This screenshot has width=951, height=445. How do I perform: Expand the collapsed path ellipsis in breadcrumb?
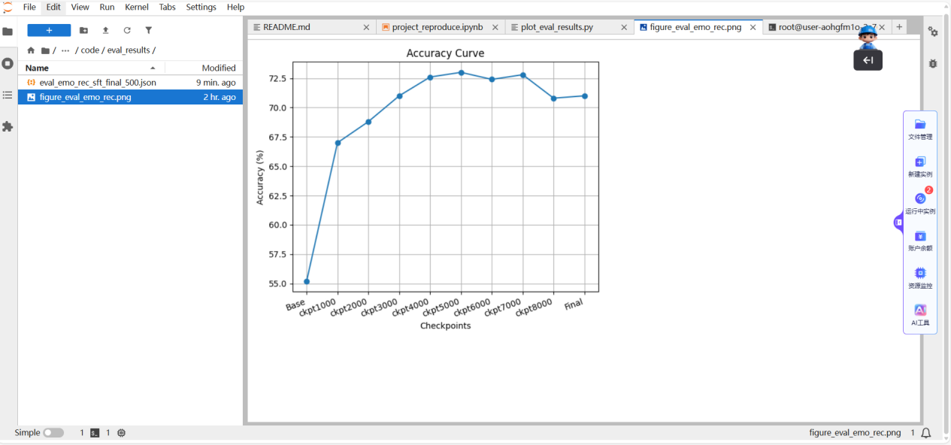point(65,50)
